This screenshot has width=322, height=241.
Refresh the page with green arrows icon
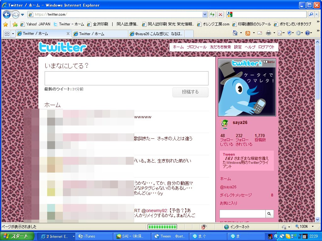click(x=212, y=14)
